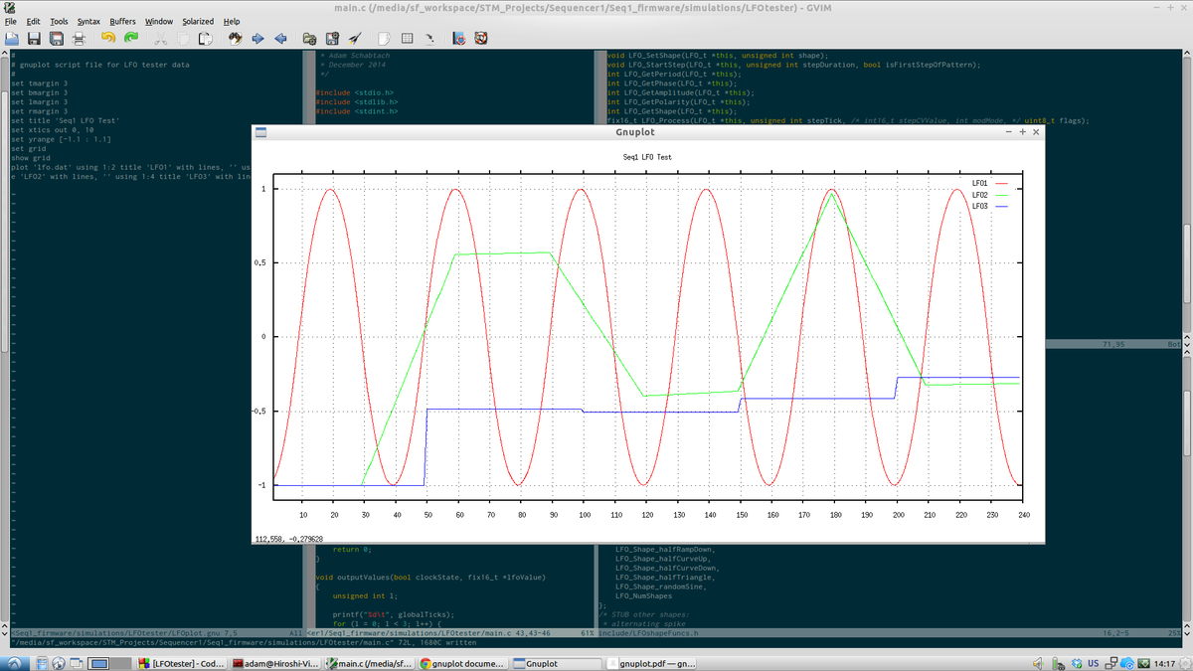Click the green Redo arrow icon
The height and width of the screenshot is (671, 1193).
tap(131, 38)
